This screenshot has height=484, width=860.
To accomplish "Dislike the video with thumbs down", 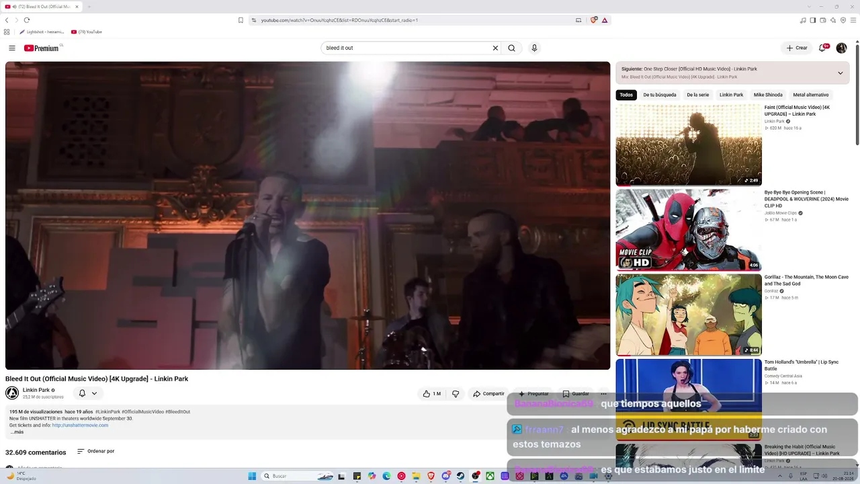I will 456,393.
